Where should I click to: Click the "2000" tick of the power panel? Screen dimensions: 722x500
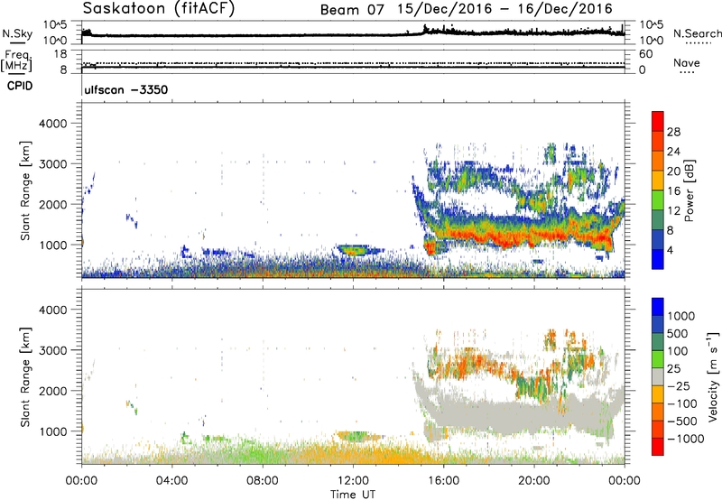[x=52, y=204]
